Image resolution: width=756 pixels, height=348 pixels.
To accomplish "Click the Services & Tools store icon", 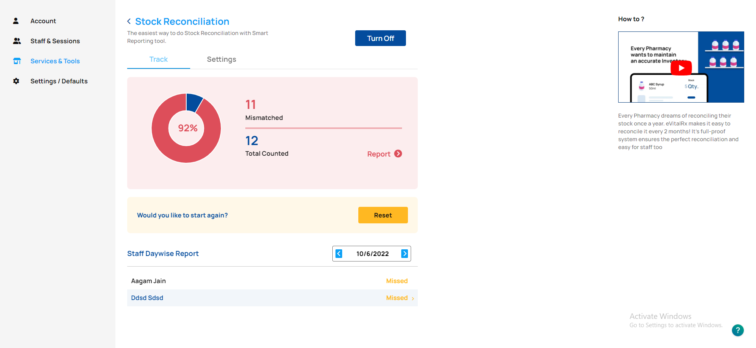I will [x=17, y=61].
